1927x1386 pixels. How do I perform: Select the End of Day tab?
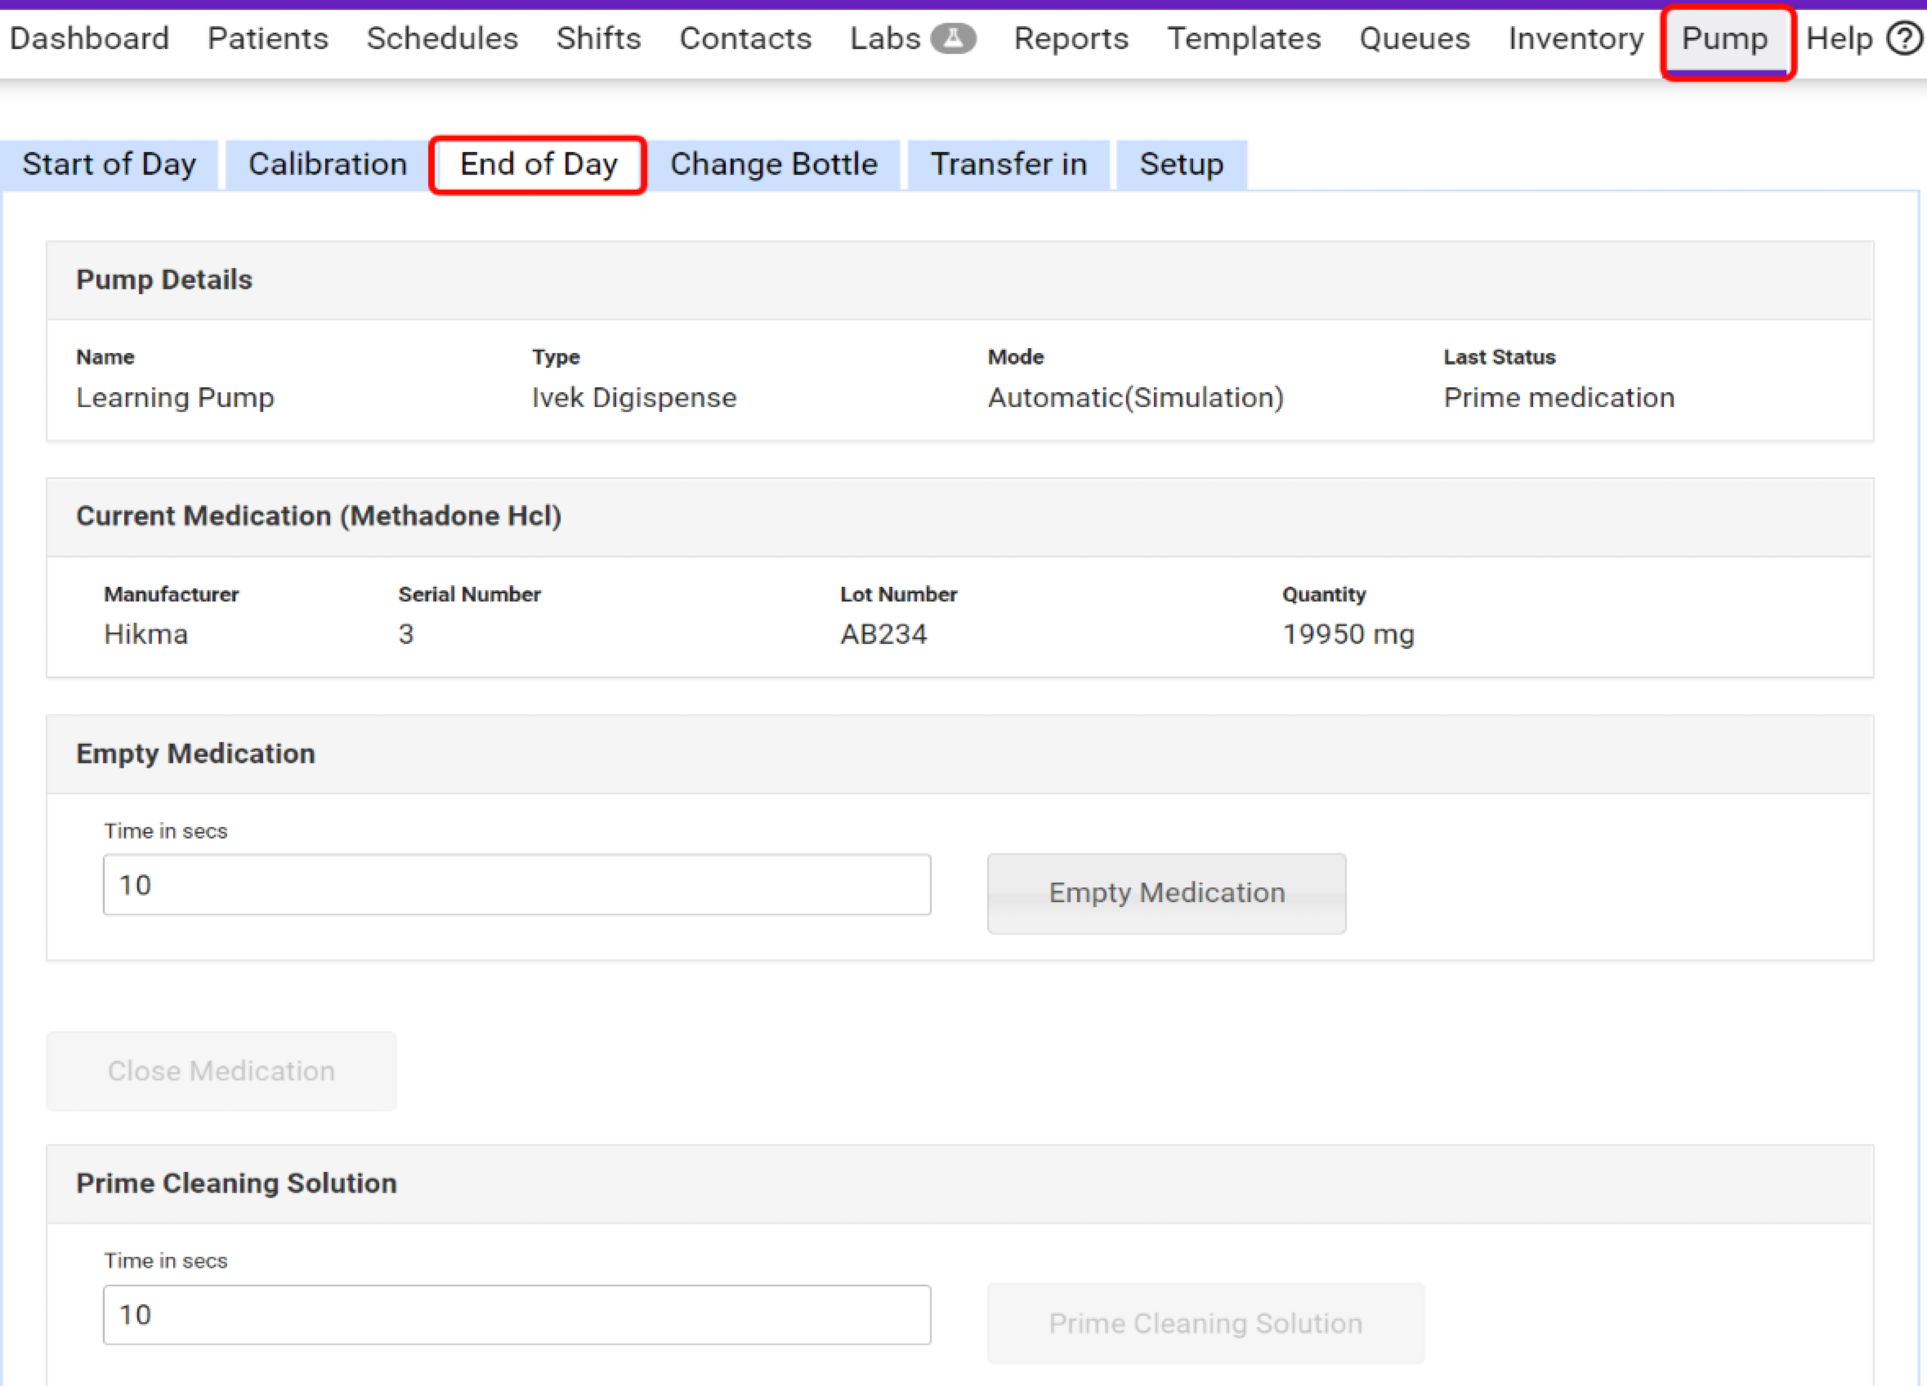coord(539,164)
